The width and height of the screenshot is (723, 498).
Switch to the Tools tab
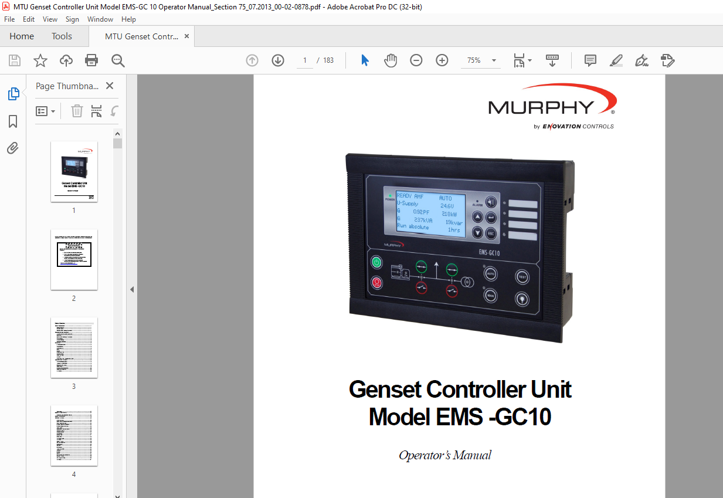pyautogui.click(x=62, y=36)
